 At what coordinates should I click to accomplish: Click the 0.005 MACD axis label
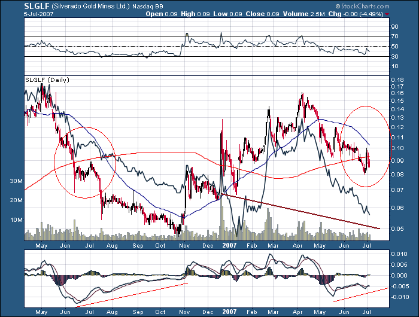[x=399, y=264]
